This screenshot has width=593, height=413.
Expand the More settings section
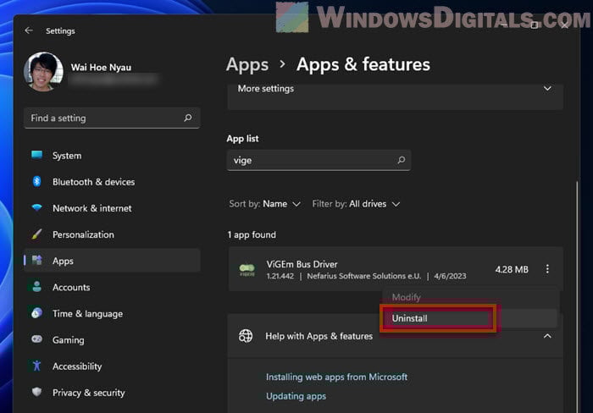coord(396,95)
